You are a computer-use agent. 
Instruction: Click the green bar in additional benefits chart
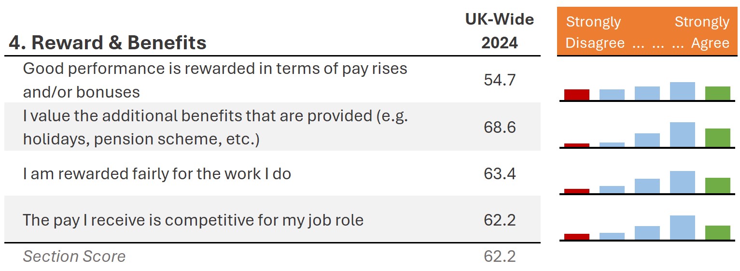click(x=718, y=138)
